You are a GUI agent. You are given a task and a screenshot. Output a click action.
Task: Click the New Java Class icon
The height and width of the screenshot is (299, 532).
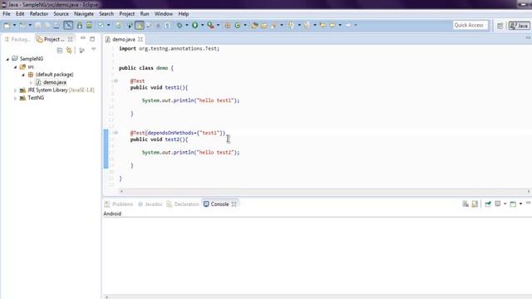coord(237,25)
